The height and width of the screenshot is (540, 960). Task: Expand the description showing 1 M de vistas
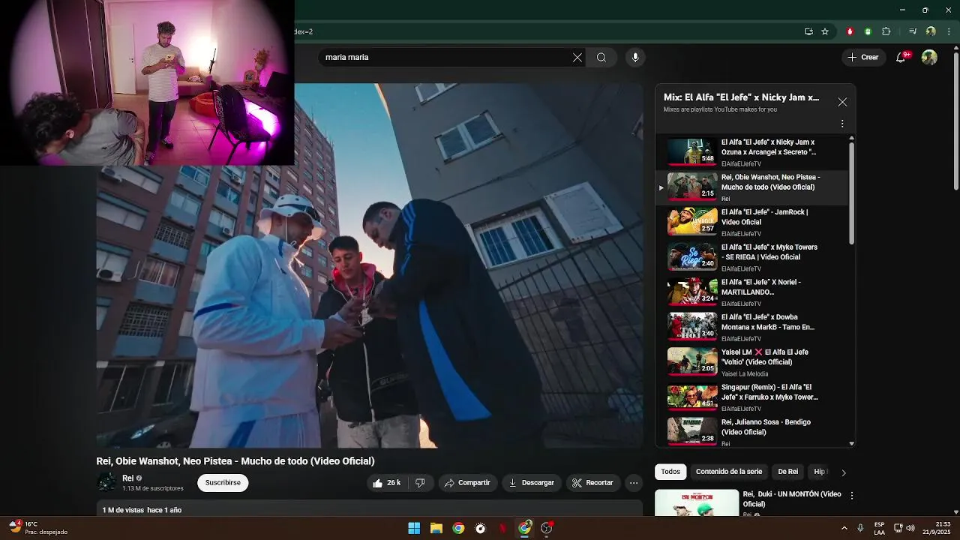click(370, 509)
